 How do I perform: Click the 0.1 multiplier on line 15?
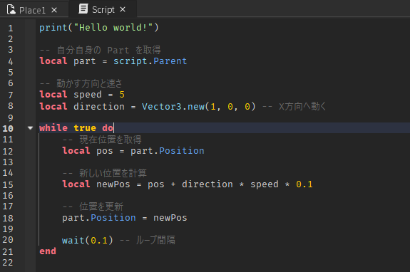(304, 184)
